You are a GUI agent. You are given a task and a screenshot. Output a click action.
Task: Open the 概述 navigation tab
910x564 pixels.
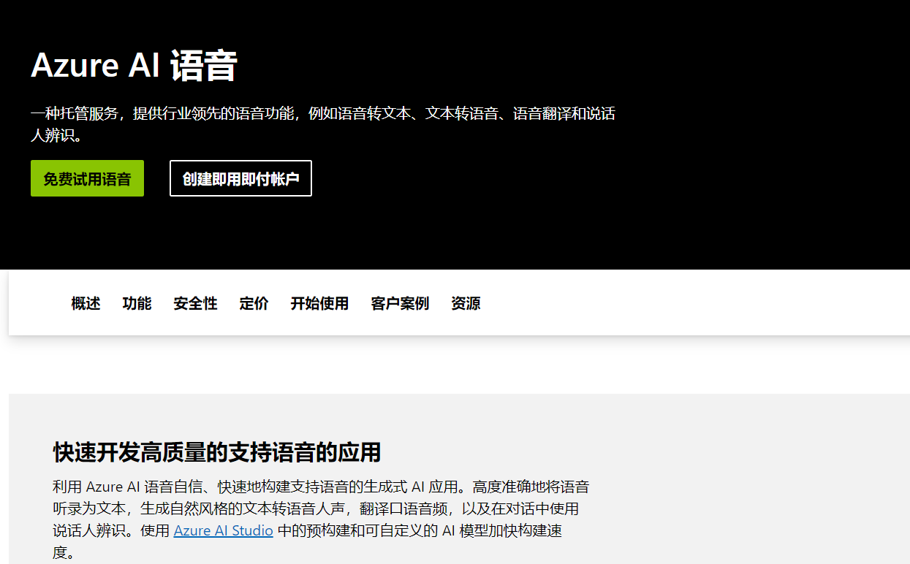pyautogui.click(x=86, y=303)
